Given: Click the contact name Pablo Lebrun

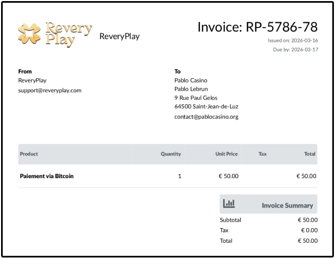Looking at the screenshot, I should pyautogui.click(x=191, y=89).
